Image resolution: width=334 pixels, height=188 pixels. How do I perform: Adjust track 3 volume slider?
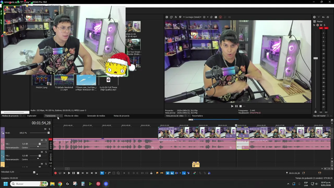39,144
